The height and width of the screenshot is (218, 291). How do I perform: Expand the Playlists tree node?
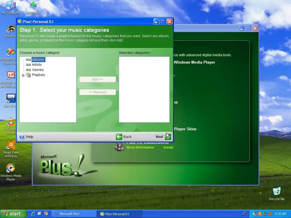(23, 75)
